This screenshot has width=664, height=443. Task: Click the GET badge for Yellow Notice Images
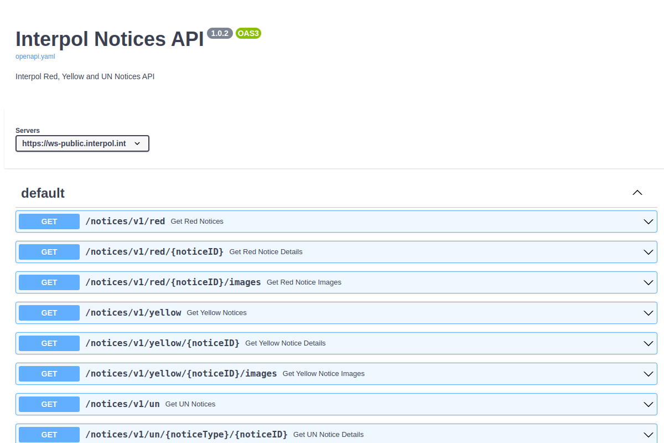coord(49,374)
